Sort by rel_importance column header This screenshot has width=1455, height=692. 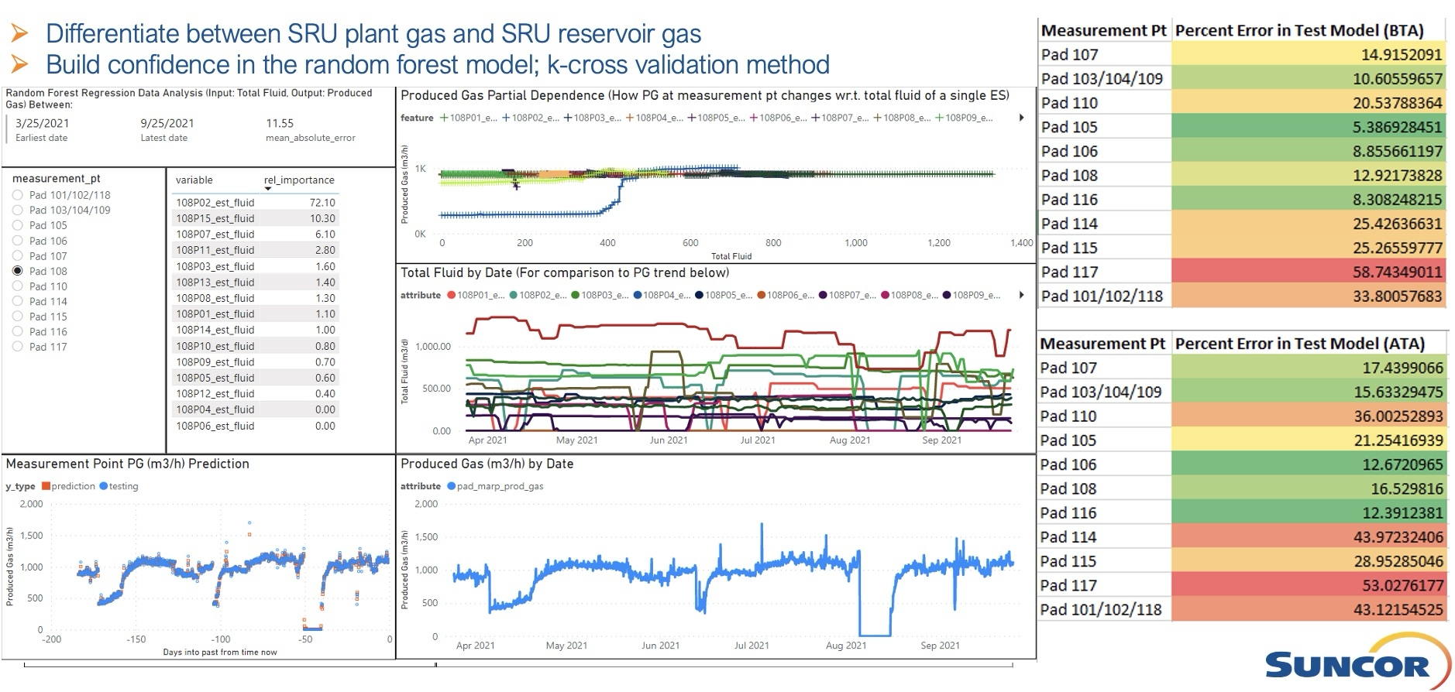(x=299, y=180)
